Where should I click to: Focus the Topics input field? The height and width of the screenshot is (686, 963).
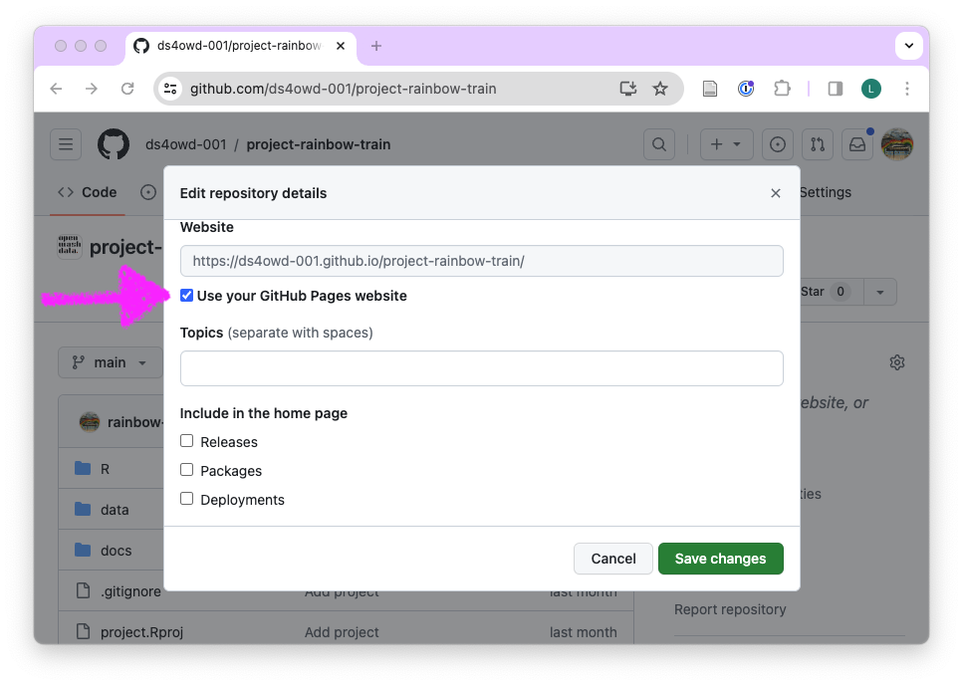[481, 368]
